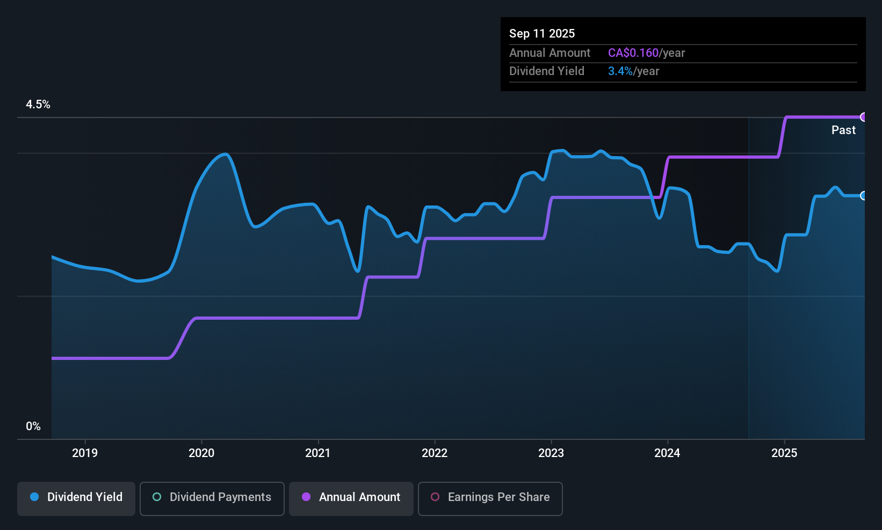The height and width of the screenshot is (530, 882).
Task: Enable the Dividend Payments series
Action: tap(212, 498)
